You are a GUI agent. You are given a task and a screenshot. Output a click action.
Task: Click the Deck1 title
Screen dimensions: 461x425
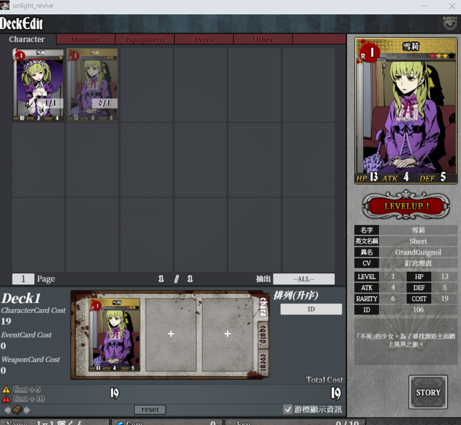(x=21, y=299)
